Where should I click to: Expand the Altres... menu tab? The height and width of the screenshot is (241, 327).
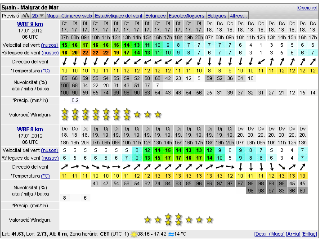(238, 16)
